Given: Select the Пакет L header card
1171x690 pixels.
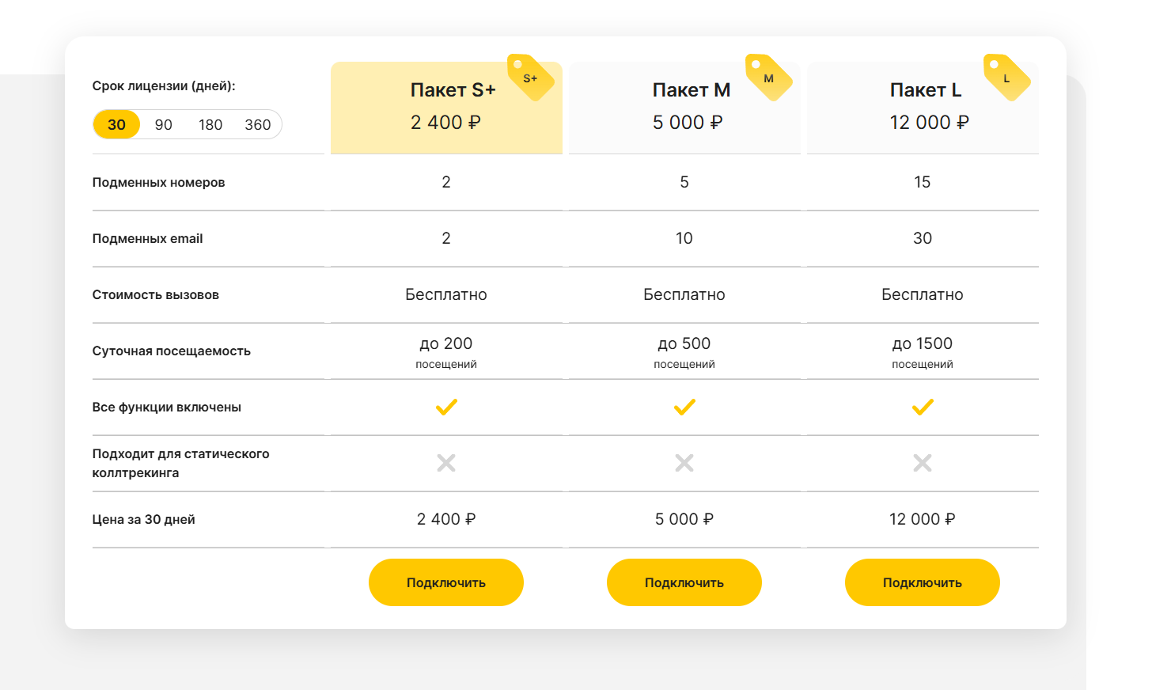Looking at the screenshot, I should click(923, 108).
